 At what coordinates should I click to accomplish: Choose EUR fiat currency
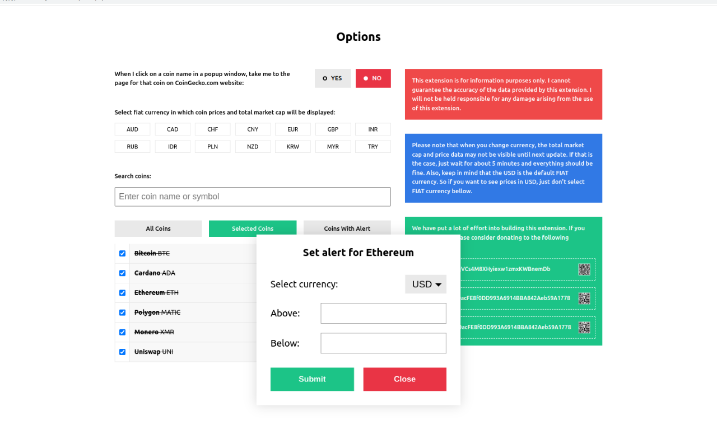(293, 129)
